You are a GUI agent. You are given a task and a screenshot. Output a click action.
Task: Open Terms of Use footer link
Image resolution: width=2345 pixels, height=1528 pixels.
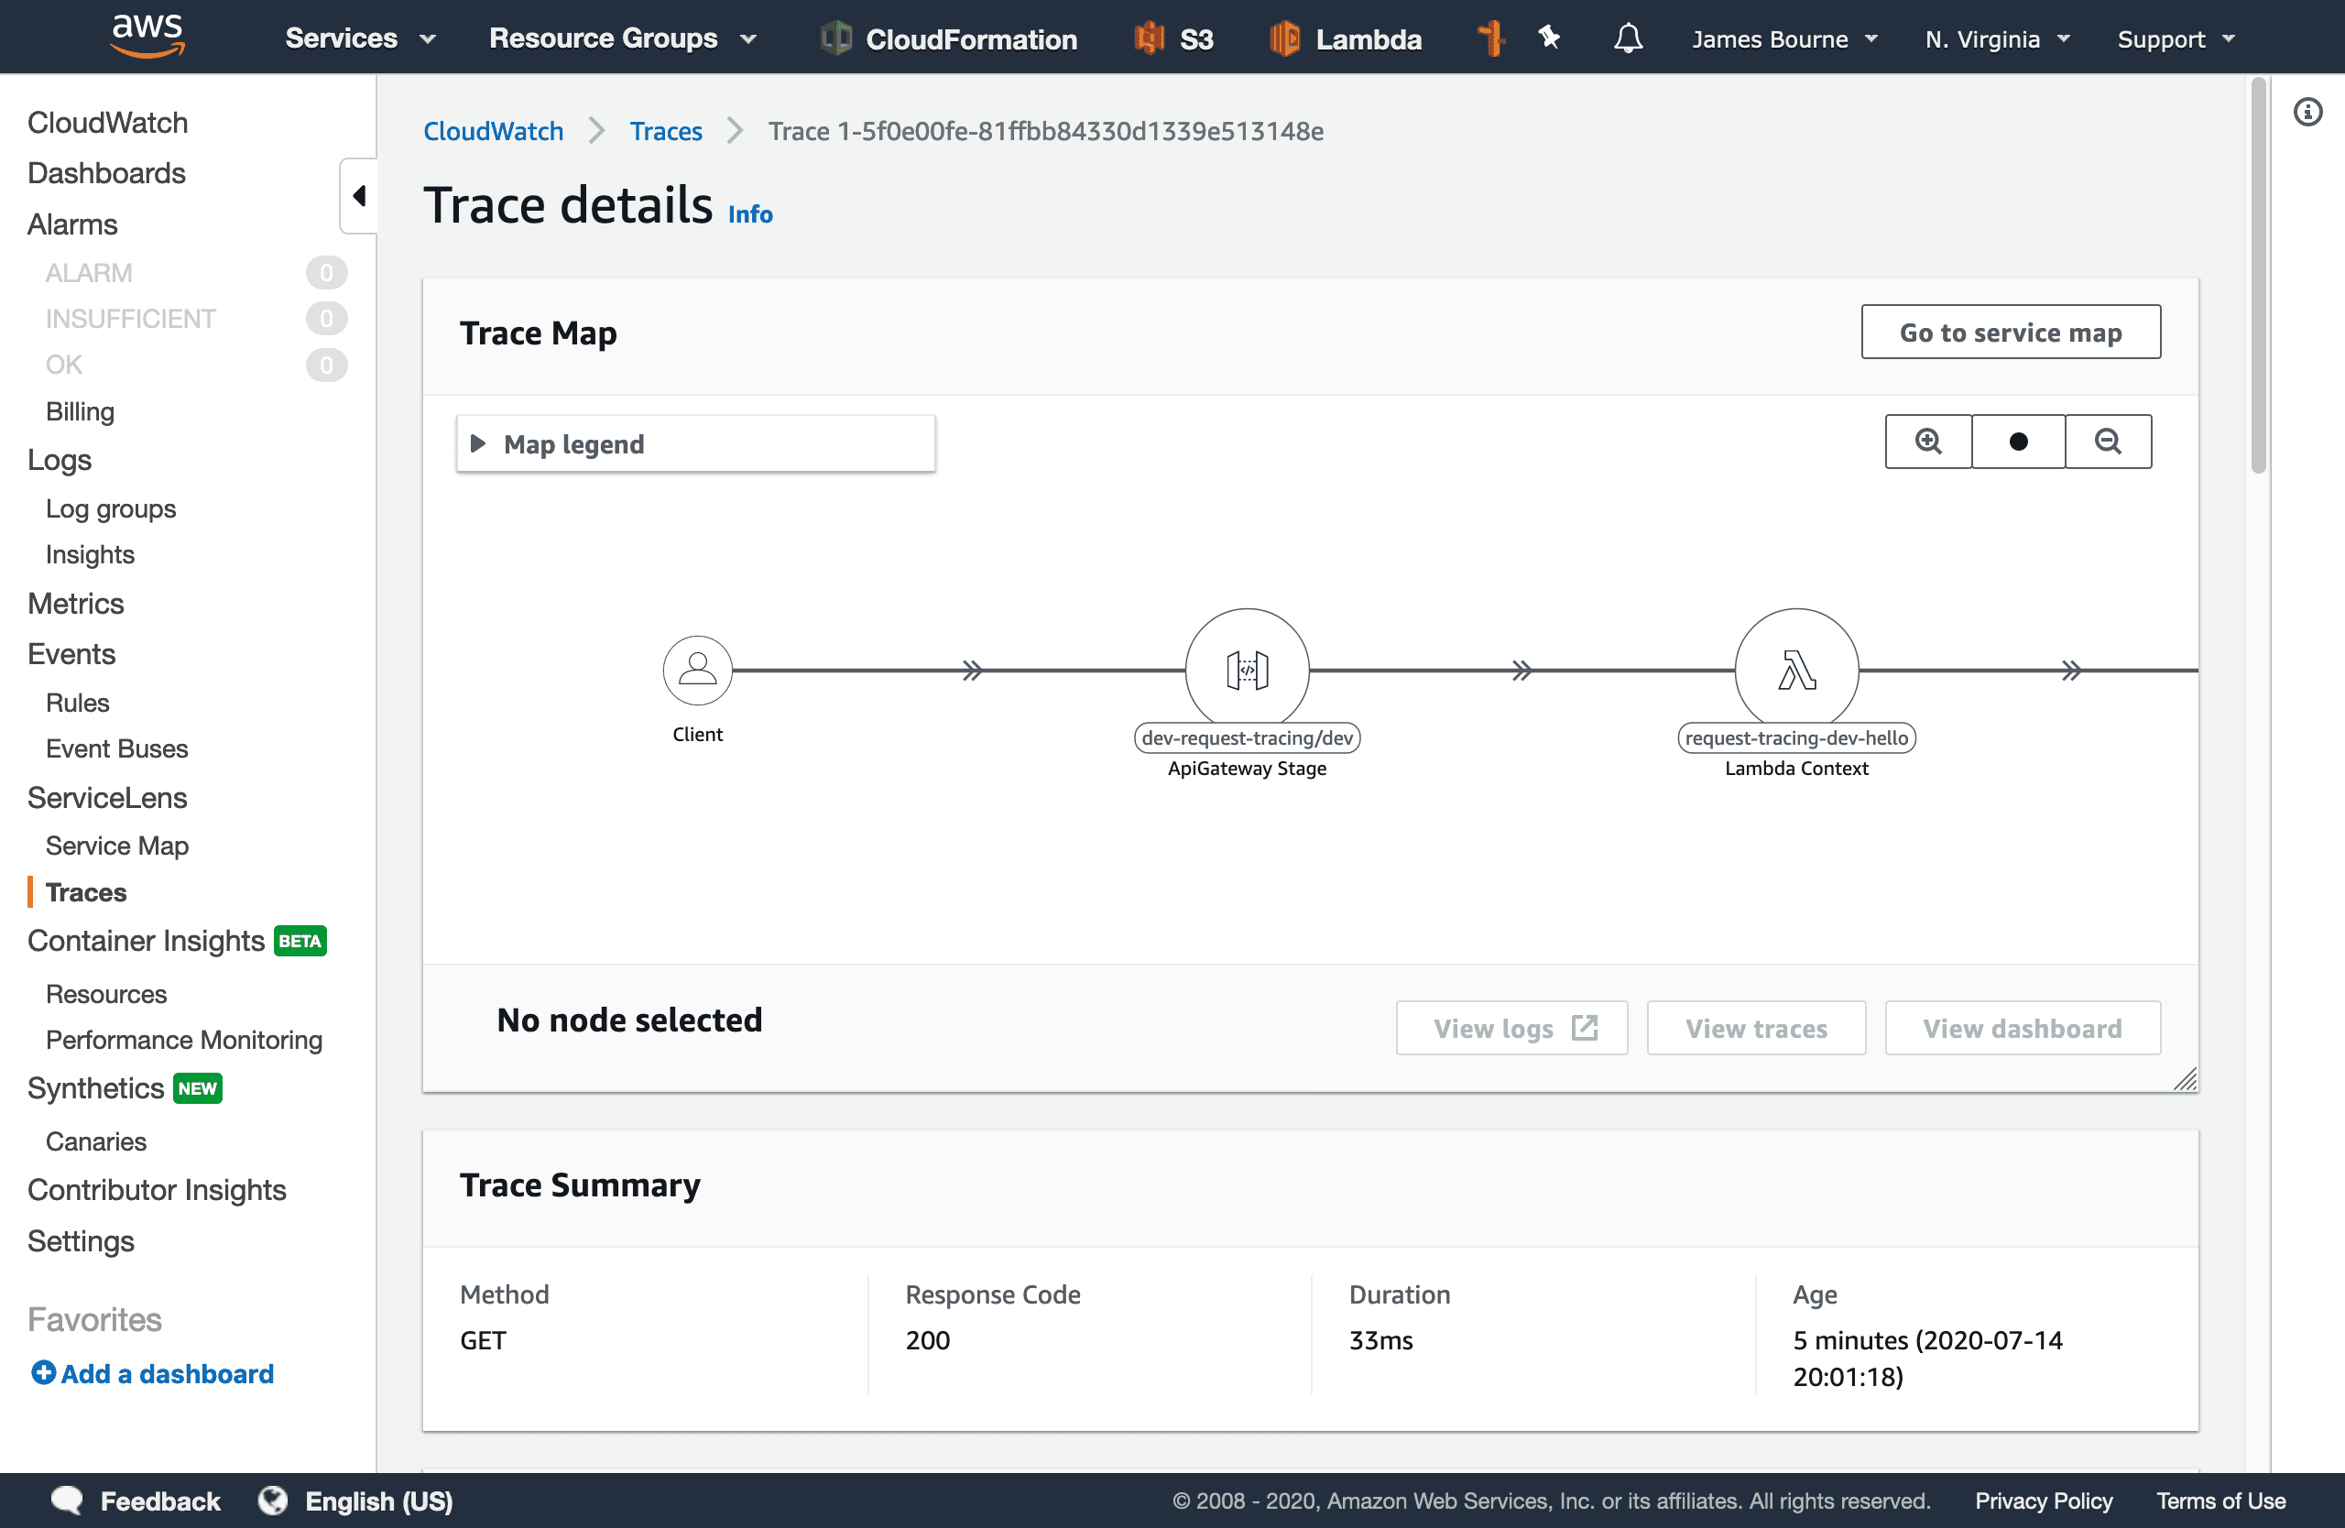[x=2220, y=1501]
